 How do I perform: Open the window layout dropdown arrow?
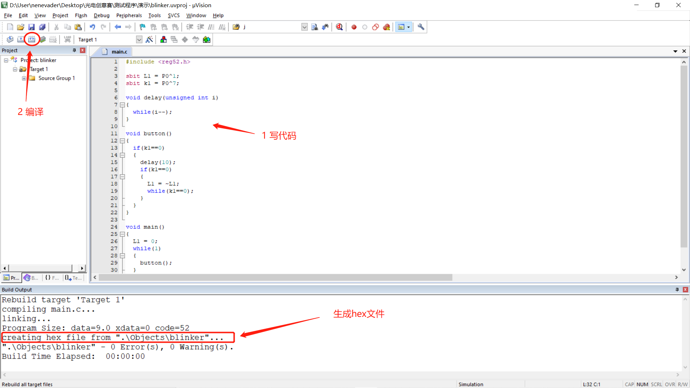(x=409, y=27)
